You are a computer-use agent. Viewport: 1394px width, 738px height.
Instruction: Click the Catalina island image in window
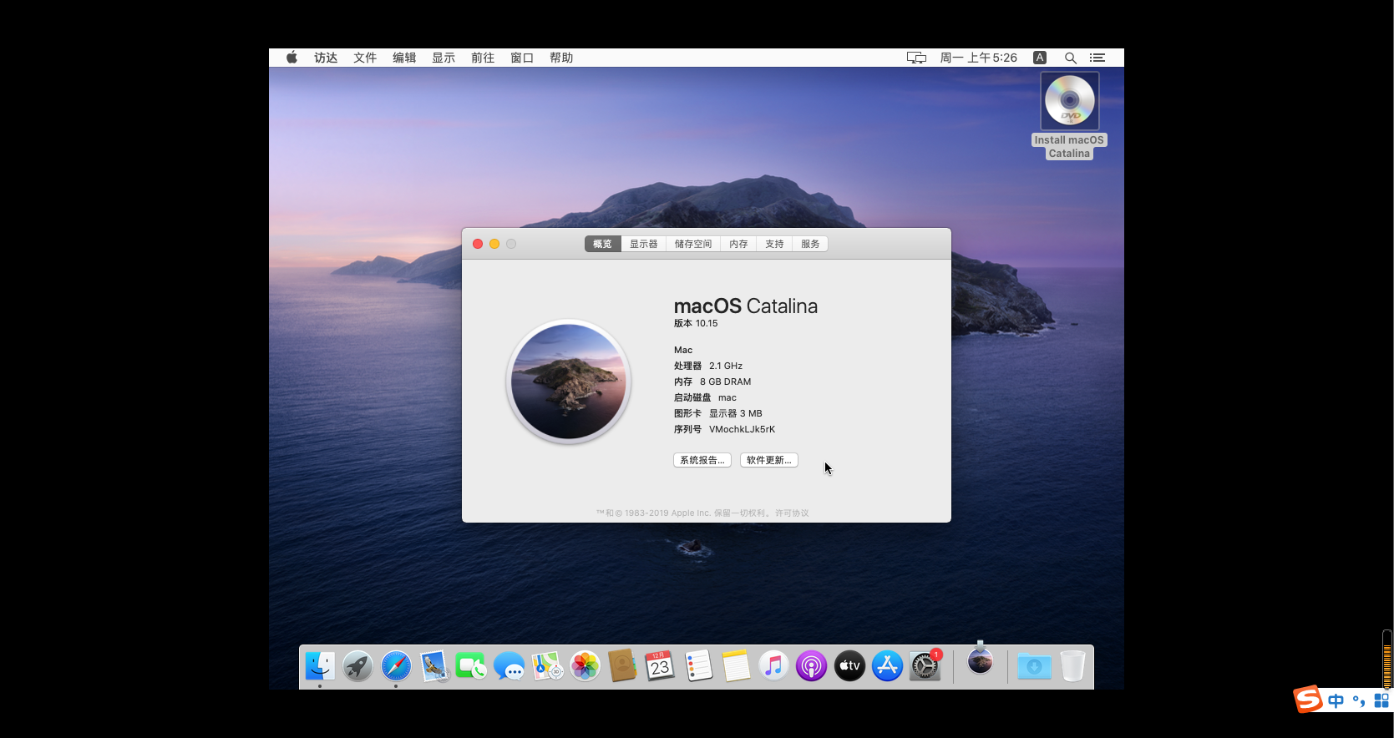(569, 382)
